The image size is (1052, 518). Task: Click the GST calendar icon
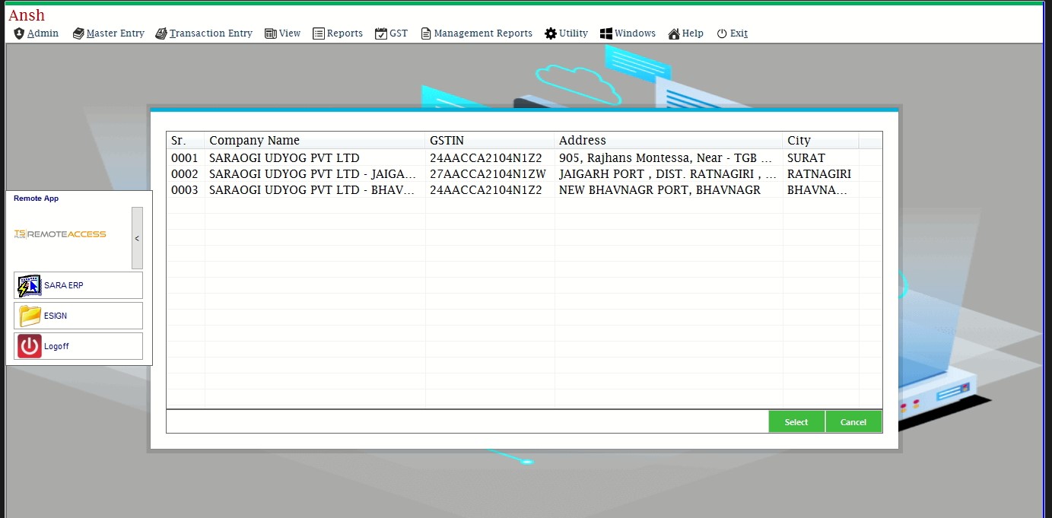point(381,33)
